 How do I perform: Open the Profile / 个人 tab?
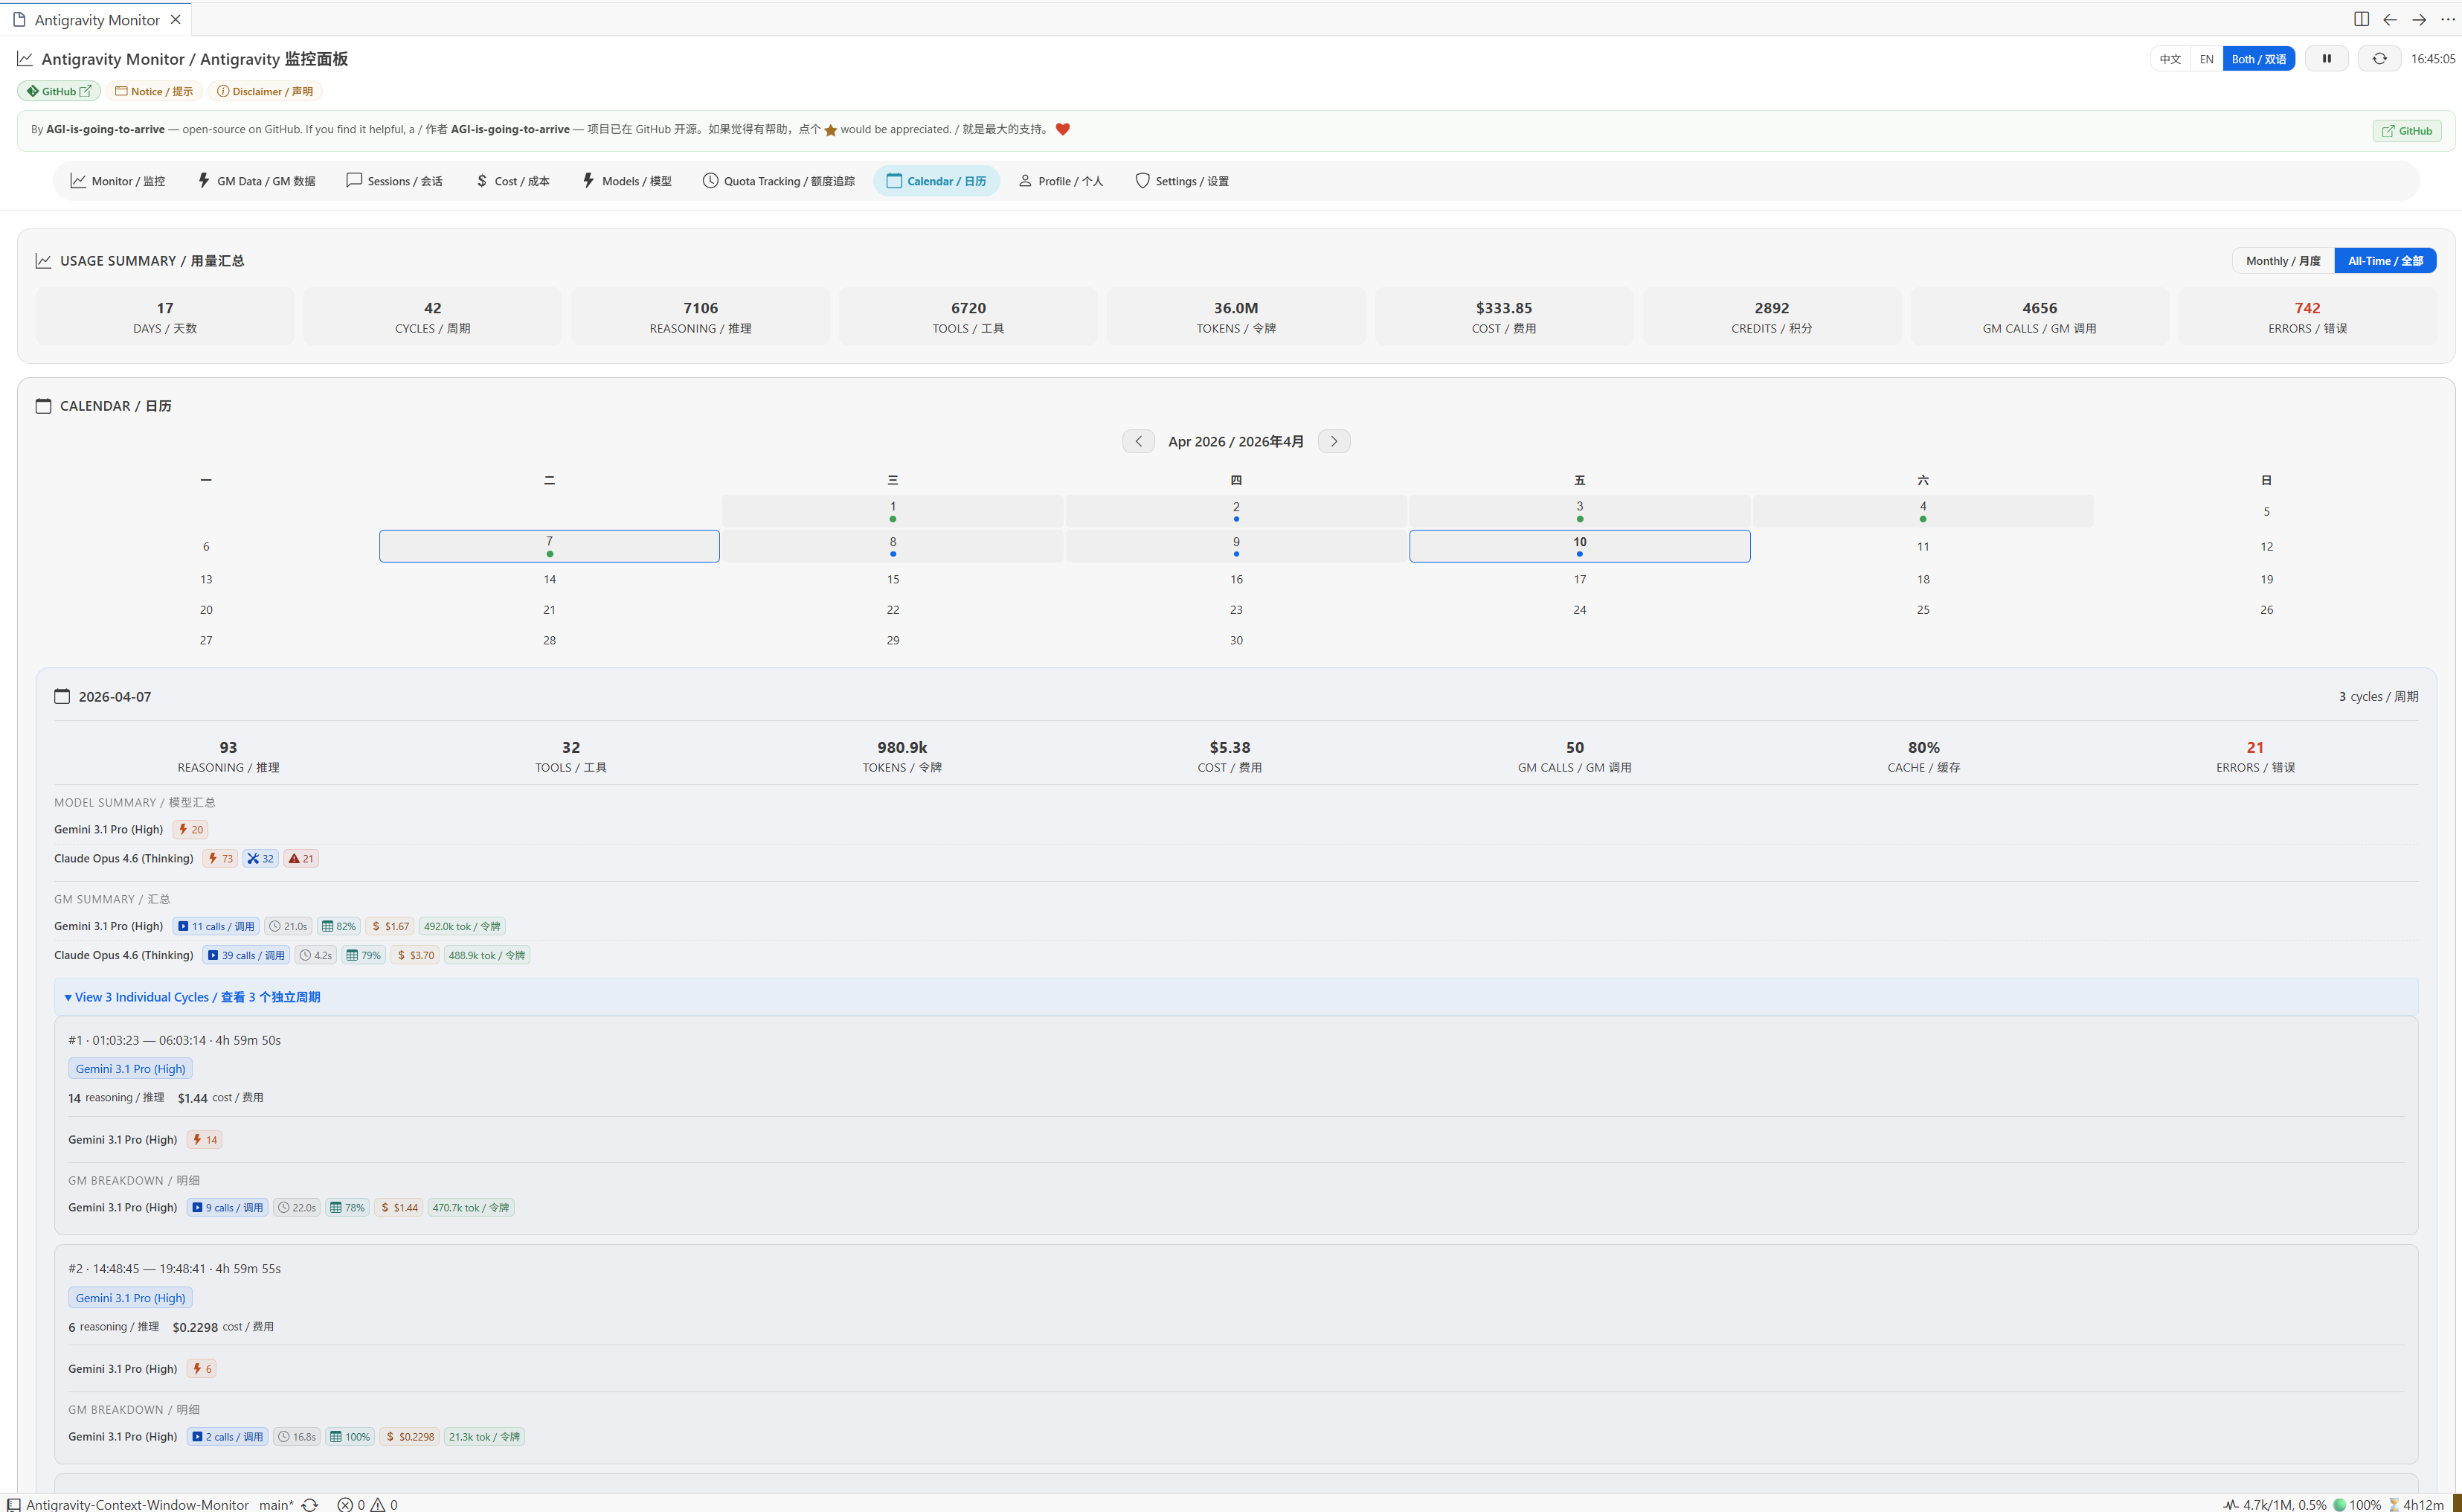pyautogui.click(x=1061, y=181)
